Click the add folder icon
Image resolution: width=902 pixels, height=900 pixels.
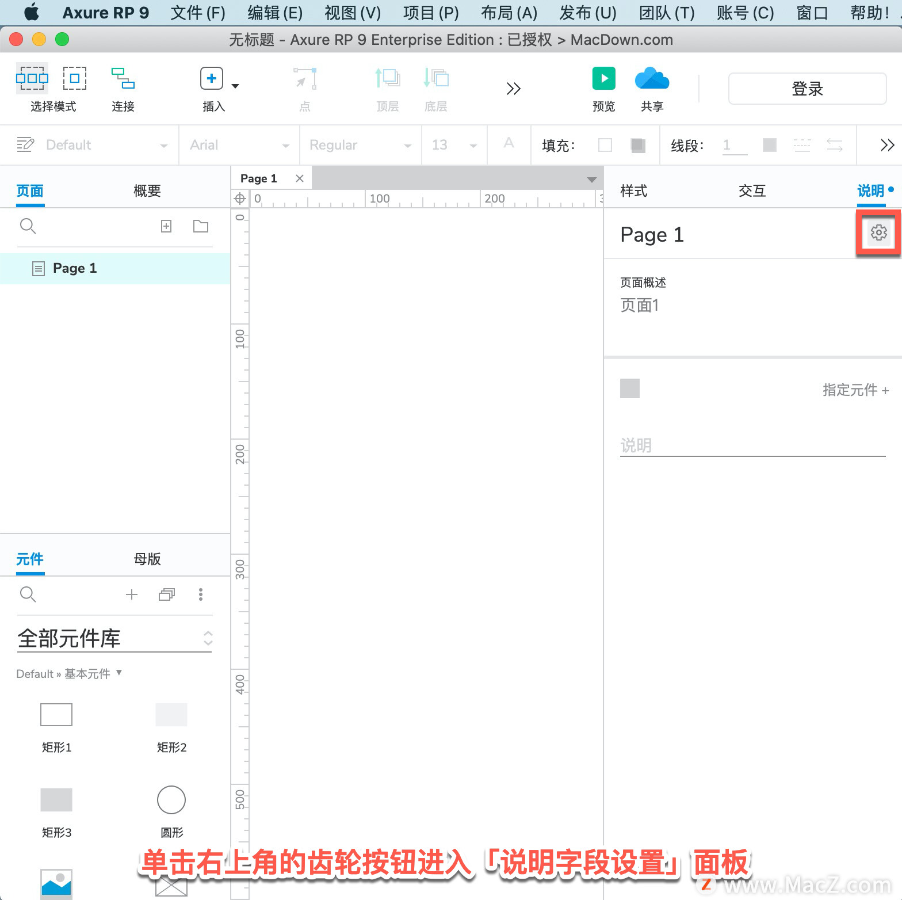201,226
